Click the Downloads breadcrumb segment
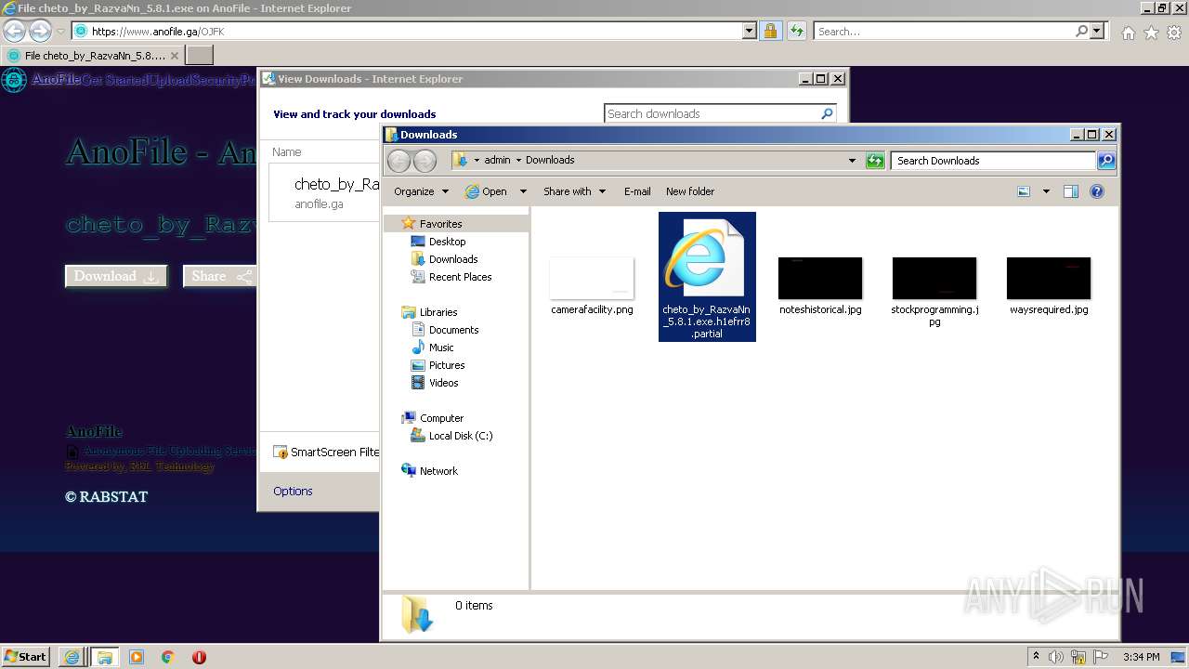 point(550,160)
